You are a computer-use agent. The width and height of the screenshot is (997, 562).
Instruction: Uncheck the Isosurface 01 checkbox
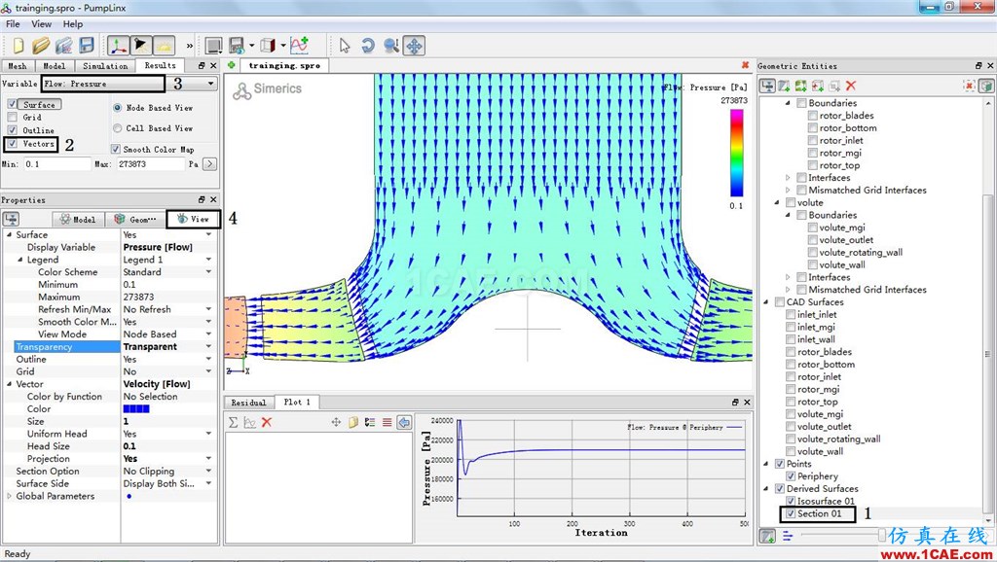click(x=791, y=501)
